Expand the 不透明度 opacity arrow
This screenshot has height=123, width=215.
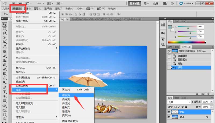[x=212, y=102]
